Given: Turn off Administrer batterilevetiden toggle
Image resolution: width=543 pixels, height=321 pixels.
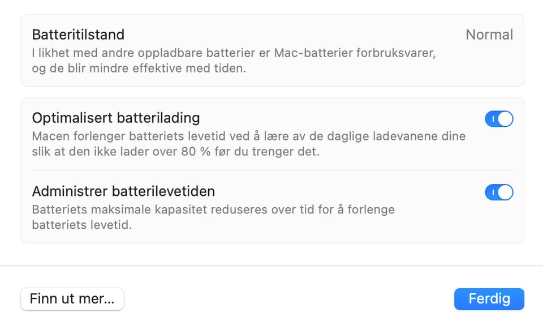Looking at the screenshot, I should click(x=499, y=192).
